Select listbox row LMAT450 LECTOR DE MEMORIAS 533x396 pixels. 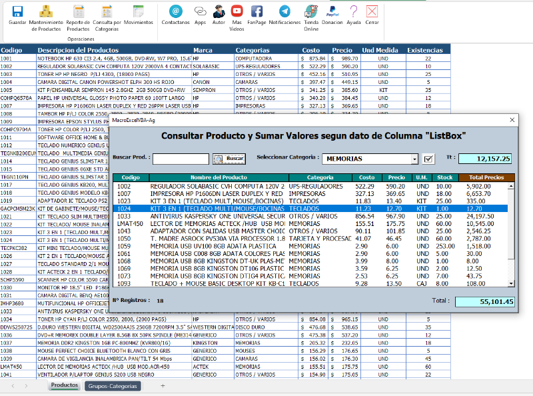310,223
